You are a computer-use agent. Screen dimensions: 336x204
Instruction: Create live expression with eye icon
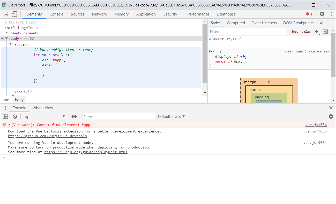pyautogui.click(x=74, y=117)
